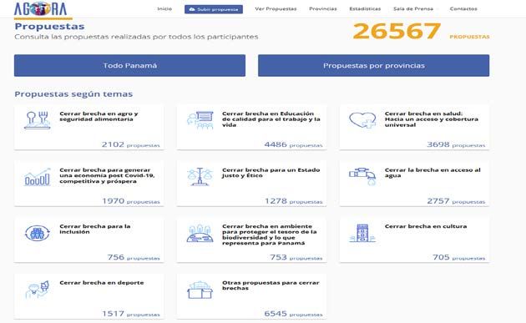The width and height of the screenshot is (526, 323).
Task: Click the inclusion people circle icon
Action: pyautogui.click(x=38, y=233)
